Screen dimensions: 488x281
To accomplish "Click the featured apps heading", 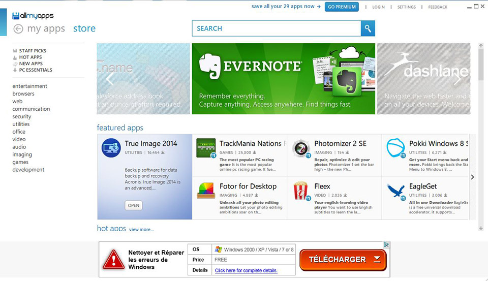I will 120,128.
